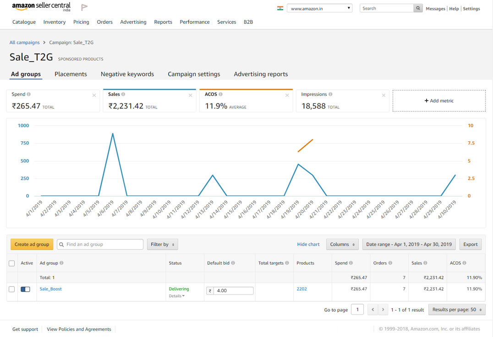Remove the Spend metric card
493x337 pixels.
coord(94,95)
